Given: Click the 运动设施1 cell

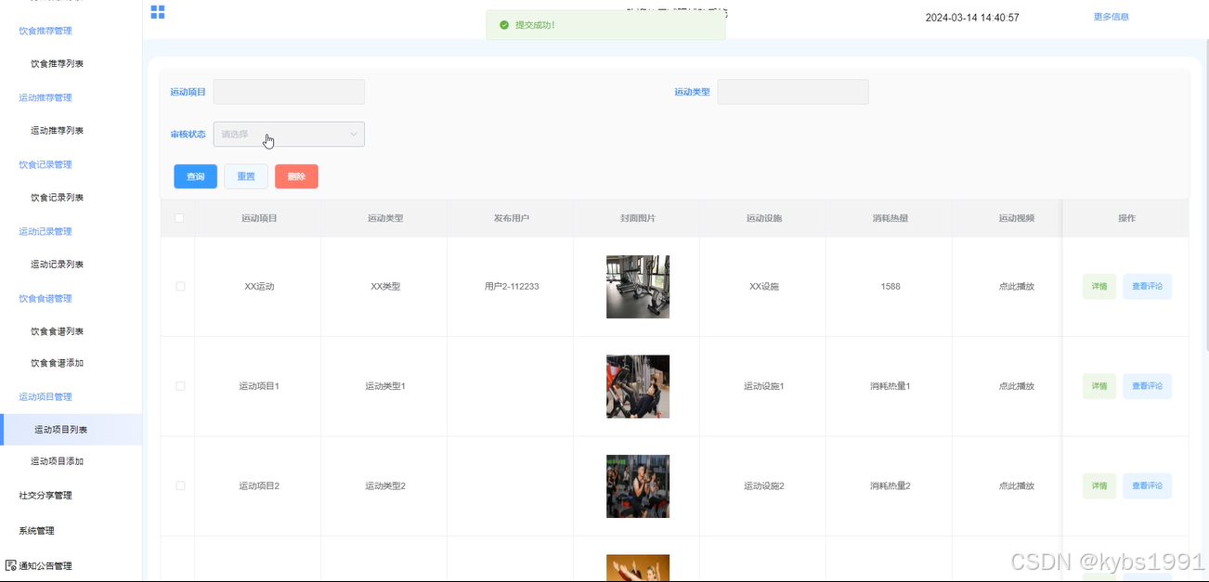Looking at the screenshot, I should coord(764,386).
